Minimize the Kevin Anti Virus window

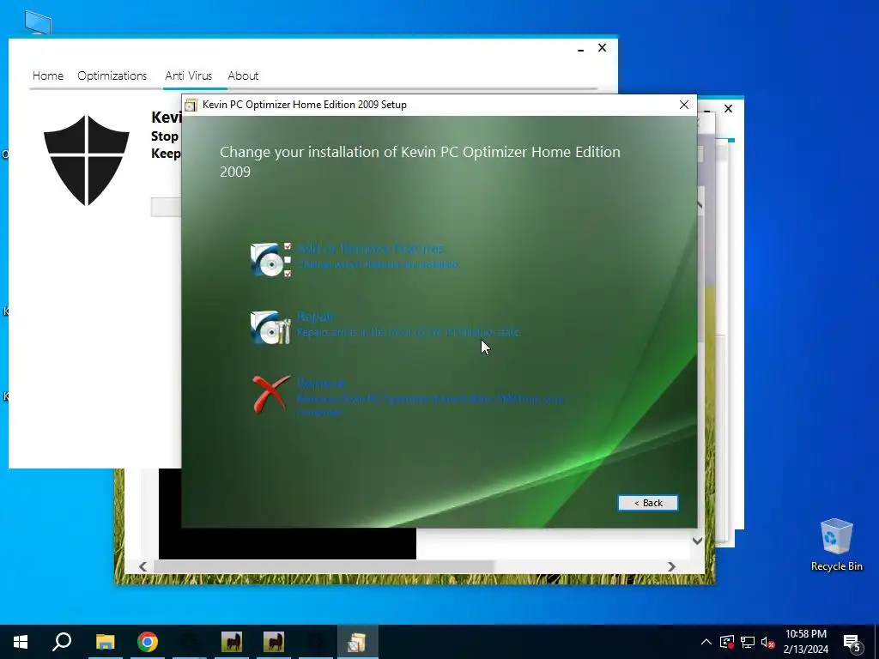pos(581,49)
